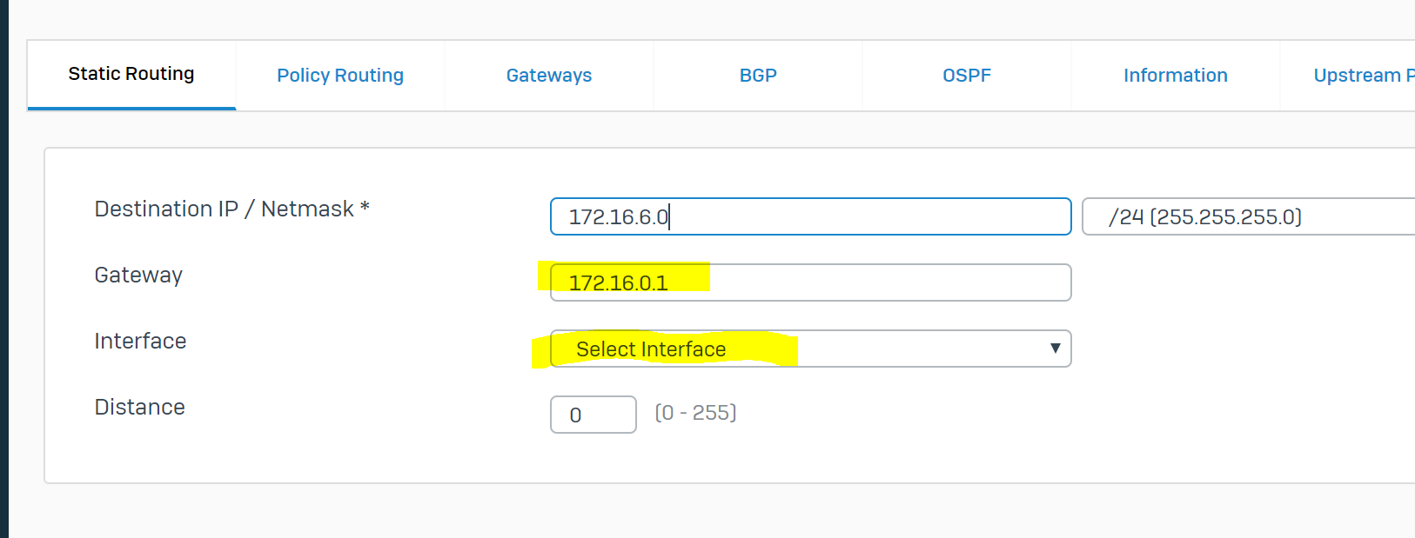View the Information tab
This screenshot has width=1415, height=538.
tap(1175, 76)
